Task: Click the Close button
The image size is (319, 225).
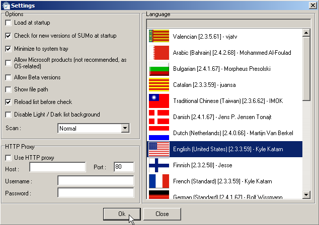Action: pos(162,214)
